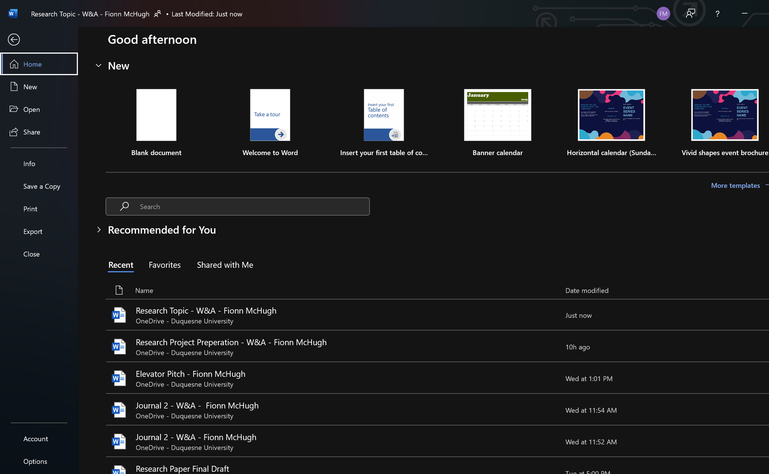Screen dimensions: 769x474
Task: Switch to the Favorites tab
Action: point(165,265)
